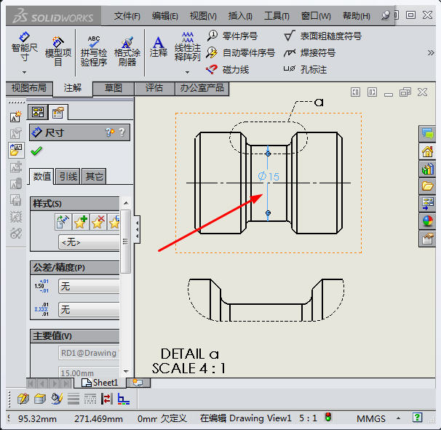Click the add style star icon
The width and height of the screenshot is (441, 430).
[81, 221]
